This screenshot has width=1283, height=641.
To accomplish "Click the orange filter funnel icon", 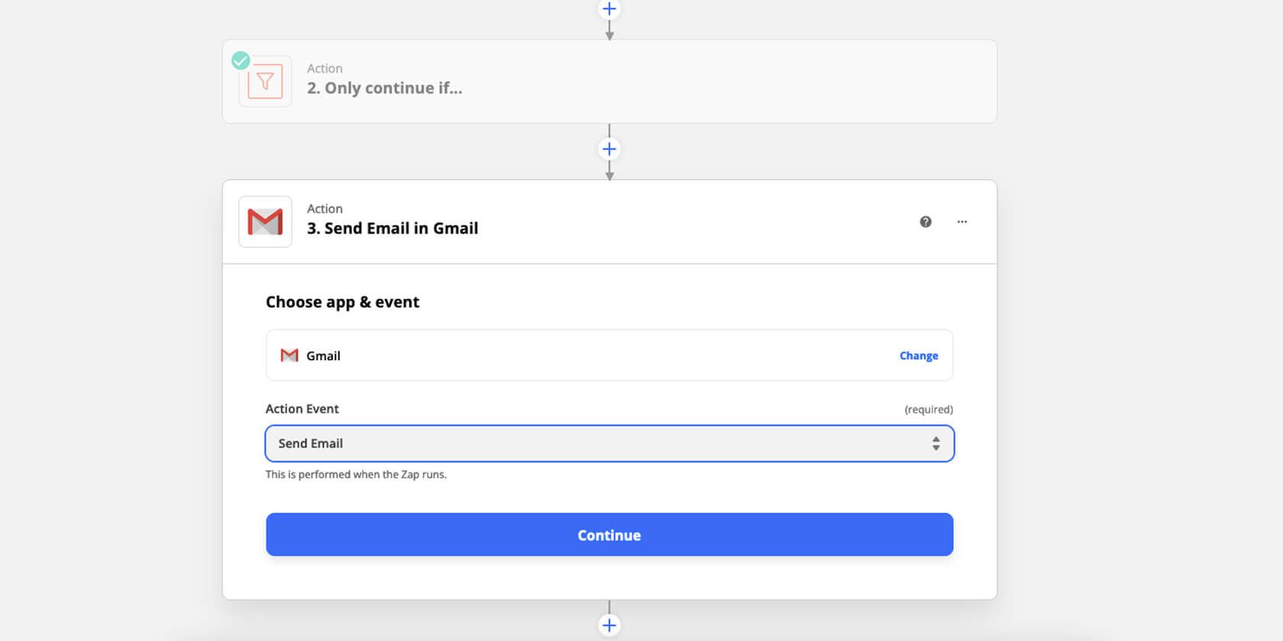I will click(x=265, y=81).
